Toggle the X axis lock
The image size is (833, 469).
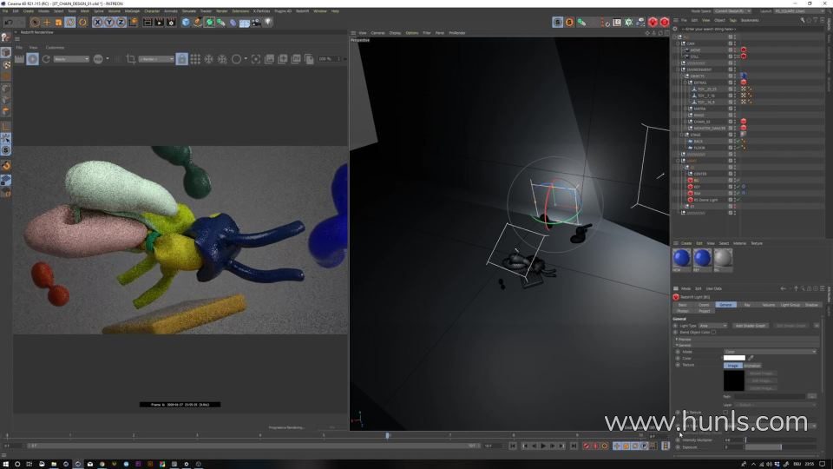97,23
